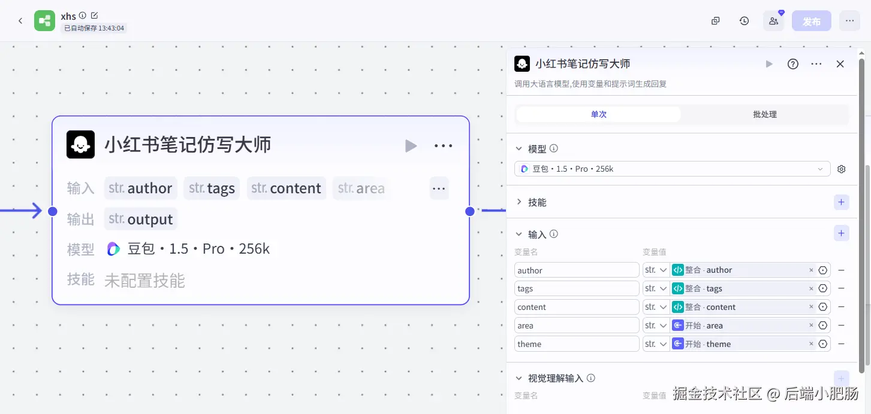Edit the tags variable name field

[x=577, y=288]
